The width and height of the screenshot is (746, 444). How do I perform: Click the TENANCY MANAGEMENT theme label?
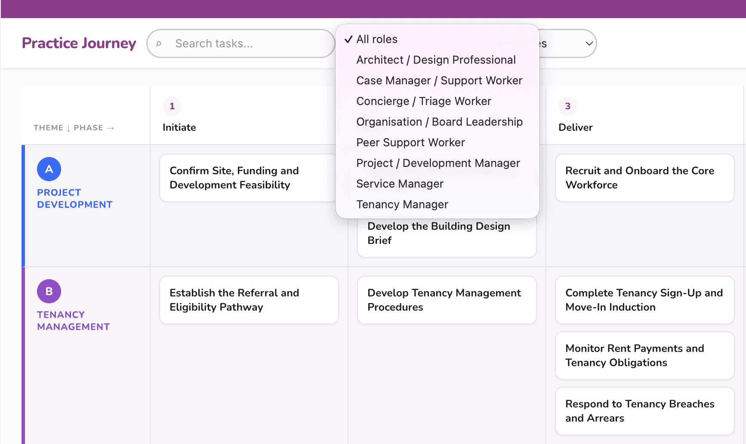click(x=74, y=321)
